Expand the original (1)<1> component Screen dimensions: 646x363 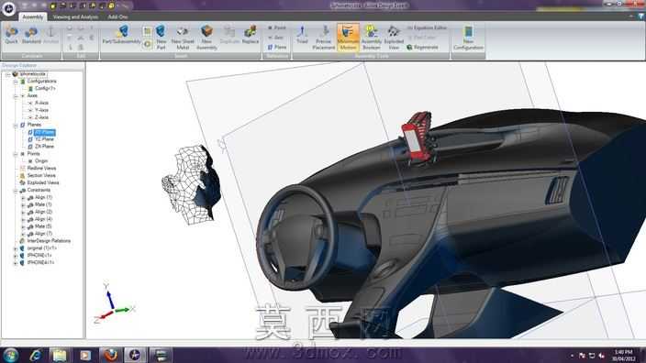tap(16, 248)
